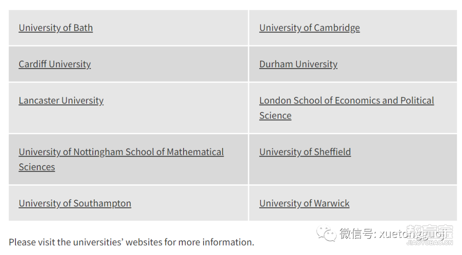
Task: Open the University of Bath link
Action: pyautogui.click(x=56, y=28)
